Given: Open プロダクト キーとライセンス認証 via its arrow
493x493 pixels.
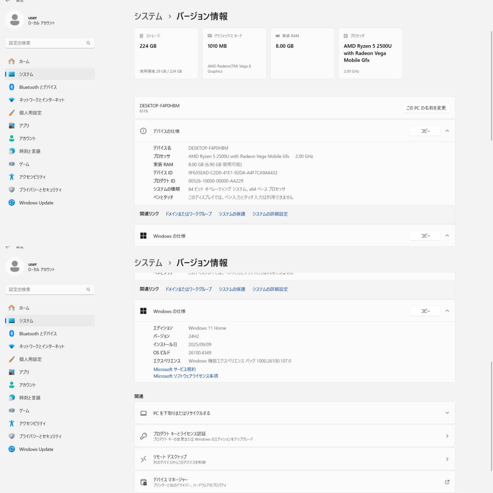Looking at the screenshot, I should tap(447, 436).
